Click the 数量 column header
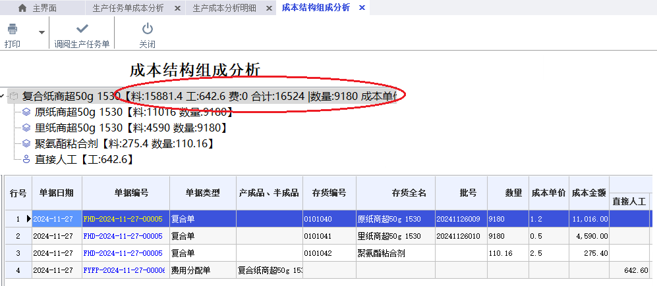 [508, 193]
